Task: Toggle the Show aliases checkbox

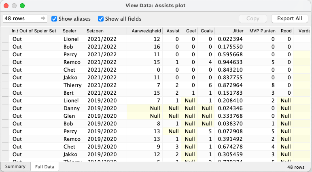Action: 54,19
